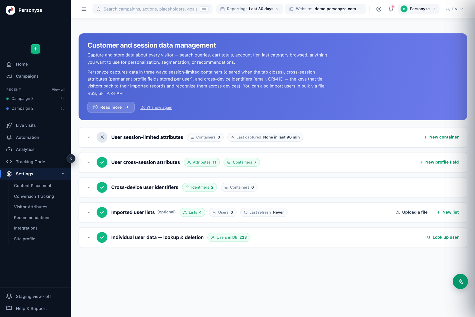
Task: Expand the Analytics submenu chevron
Action: (63, 150)
